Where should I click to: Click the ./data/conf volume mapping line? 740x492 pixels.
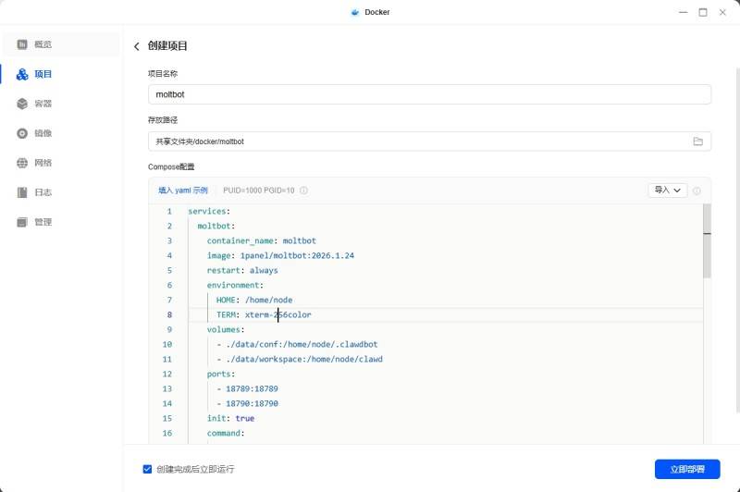pos(297,344)
